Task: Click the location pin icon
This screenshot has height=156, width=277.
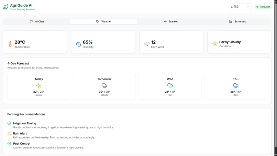Action: coord(257,7)
